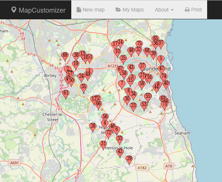Create a New map from navbar

coord(91,10)
